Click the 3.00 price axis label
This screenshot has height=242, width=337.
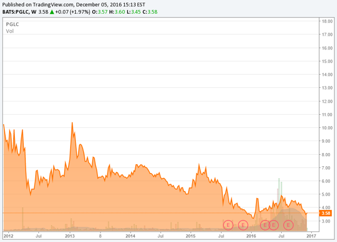(327, 221)
